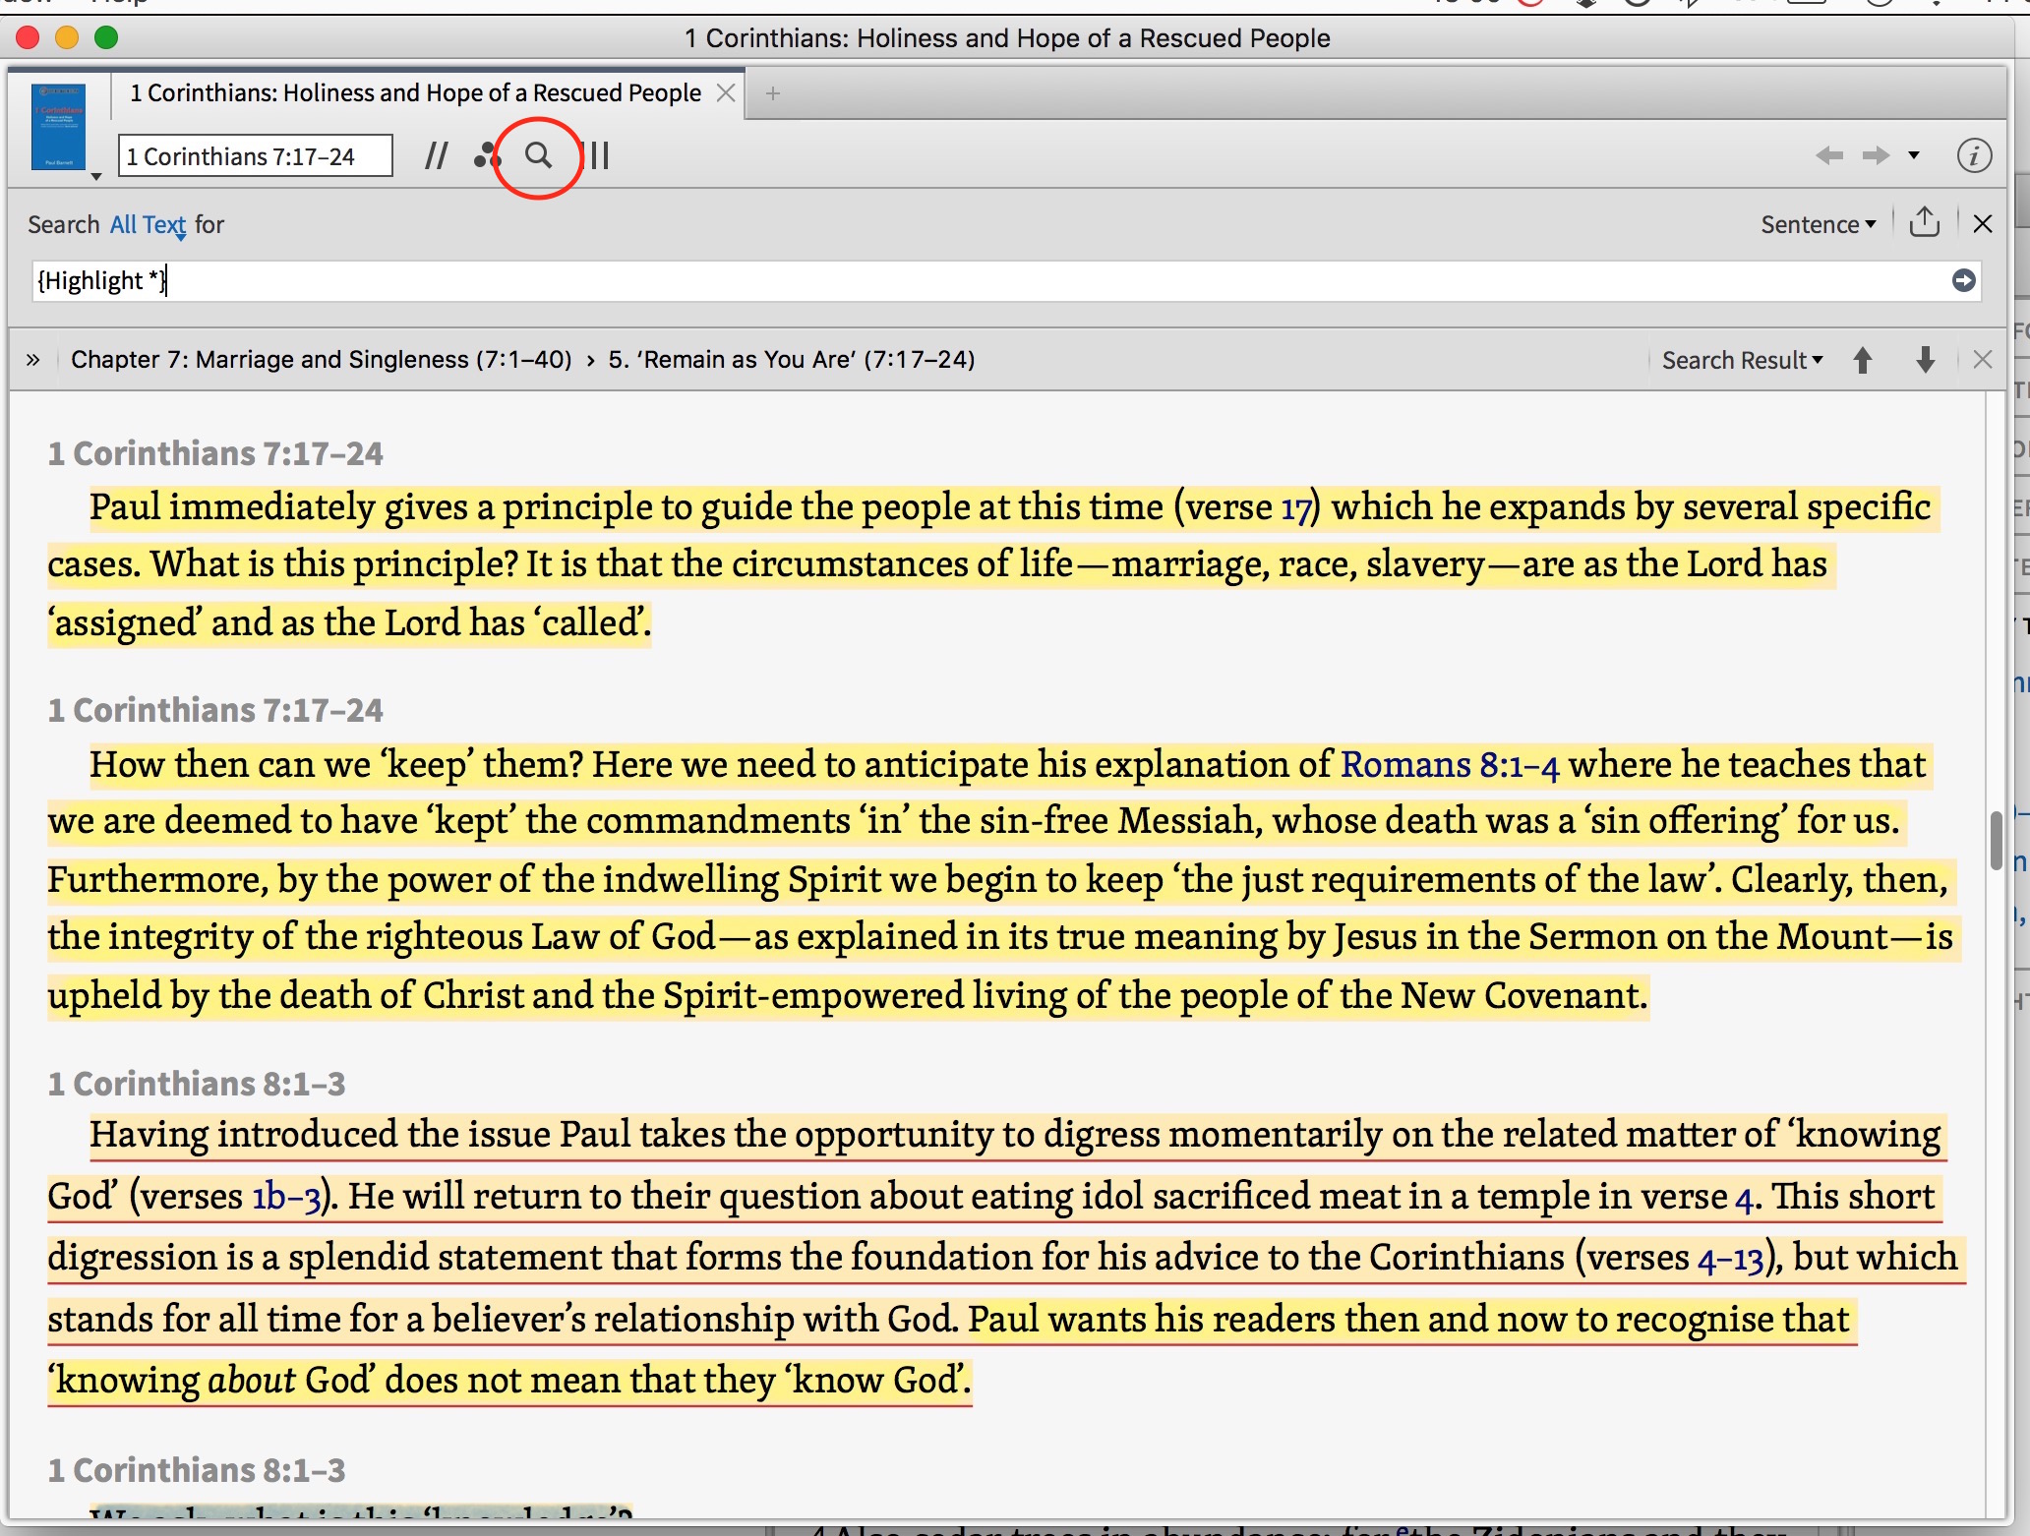
Task: Click the inline search magnifier icon
Action: click(537, 155)
